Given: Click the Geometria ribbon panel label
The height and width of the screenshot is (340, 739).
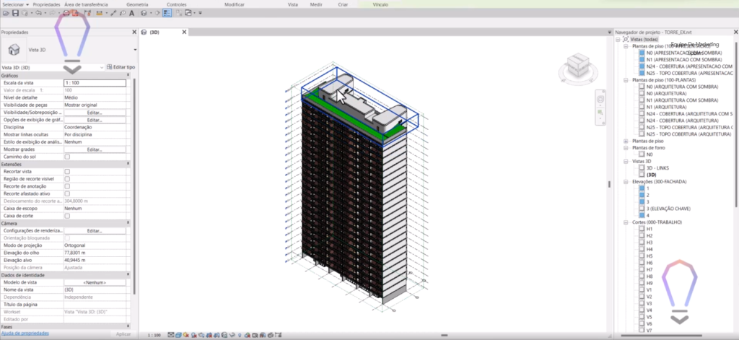Looking at the screenshot, I should coord(137,4).
